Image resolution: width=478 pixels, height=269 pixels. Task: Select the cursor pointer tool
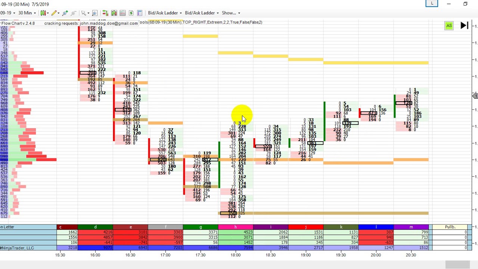[84, 13]
